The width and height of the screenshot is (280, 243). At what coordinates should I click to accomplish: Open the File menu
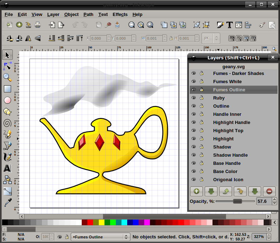pyautogui.click(x=9, y=15)
